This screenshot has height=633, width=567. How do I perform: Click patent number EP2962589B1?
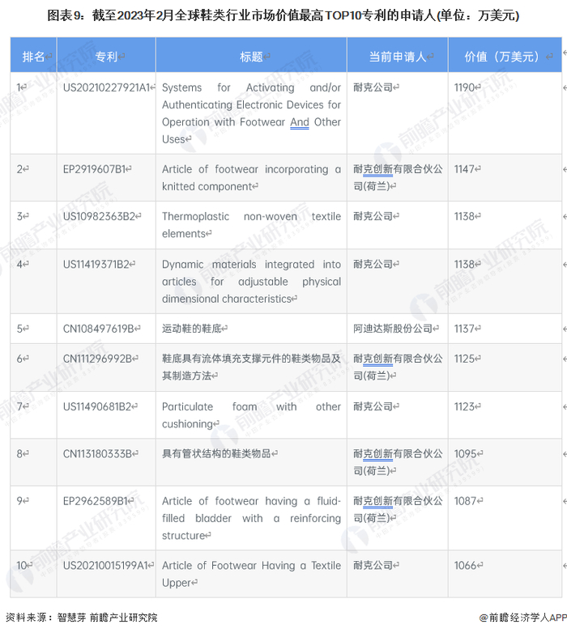click(x=96, y=501)
